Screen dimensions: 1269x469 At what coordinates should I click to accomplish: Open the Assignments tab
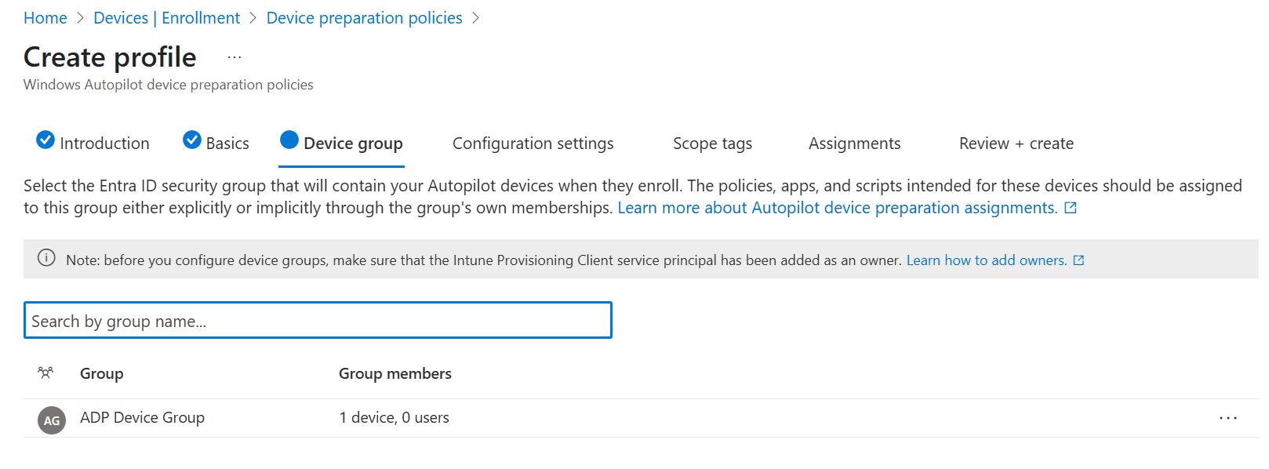(854, 144)
